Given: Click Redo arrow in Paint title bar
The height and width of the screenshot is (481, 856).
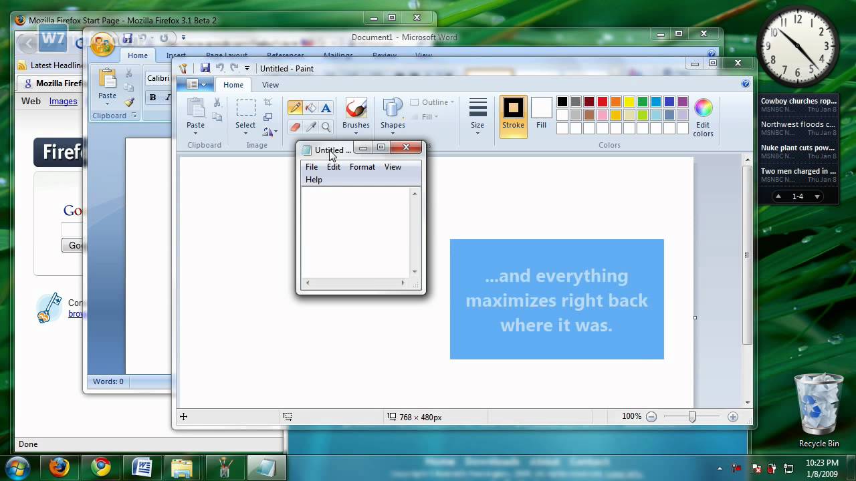Looking at the screenshot, I should click(x=234, y=68).
